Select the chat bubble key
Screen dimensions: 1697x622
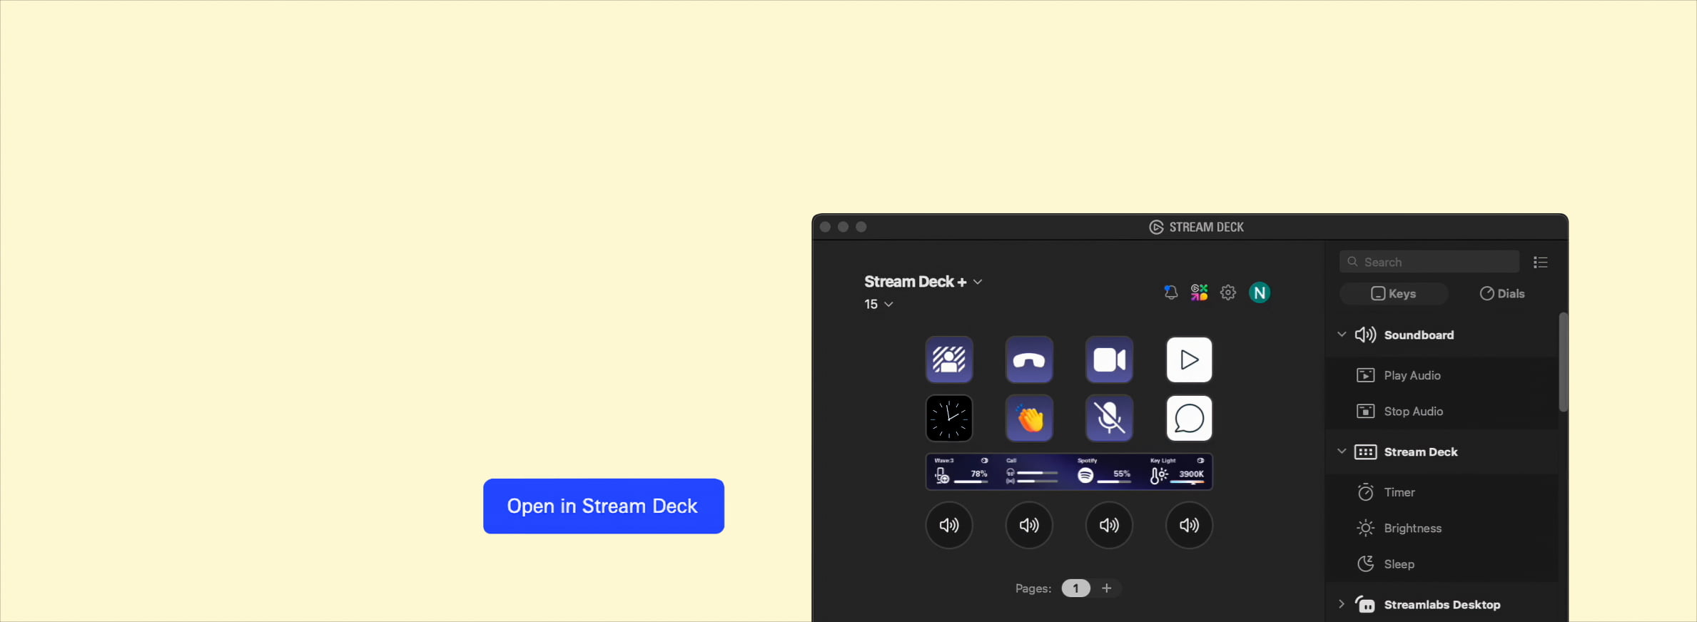pyautogui.click(x=1189, y=418)
